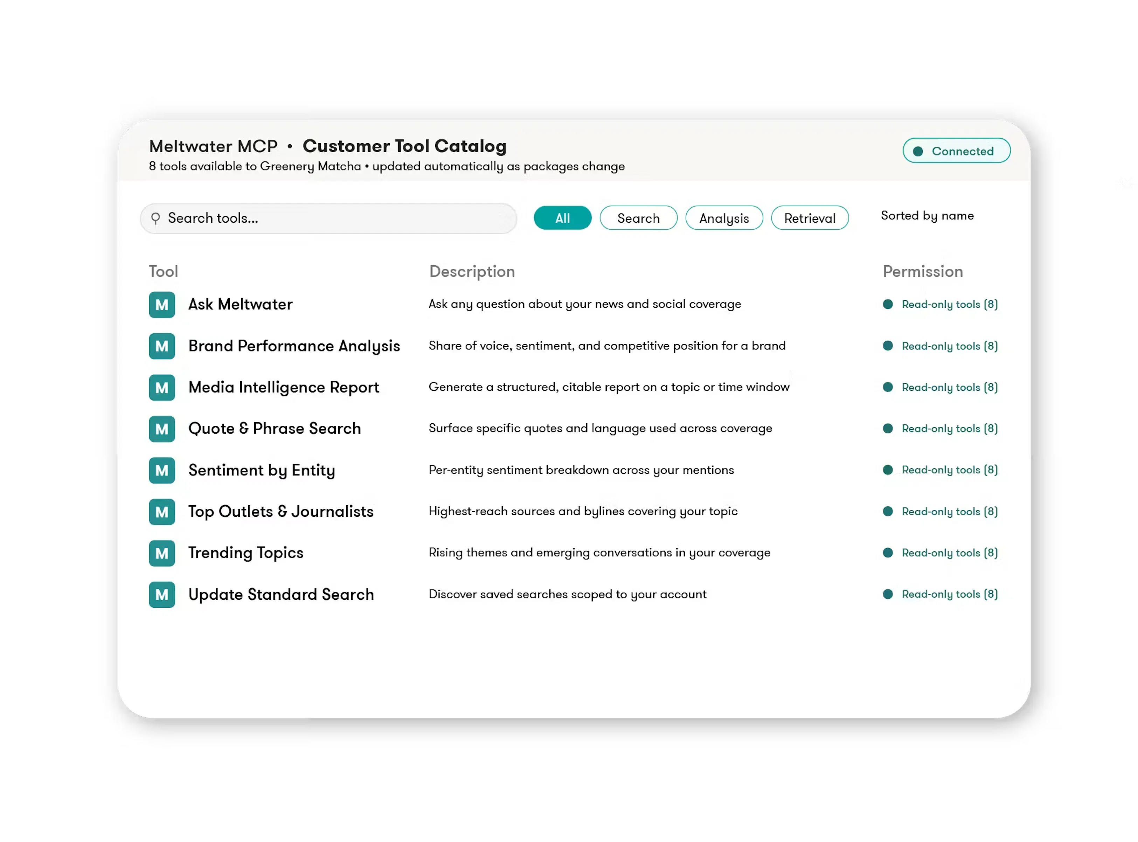Filter tools by Analysis category

click(724, 218)
